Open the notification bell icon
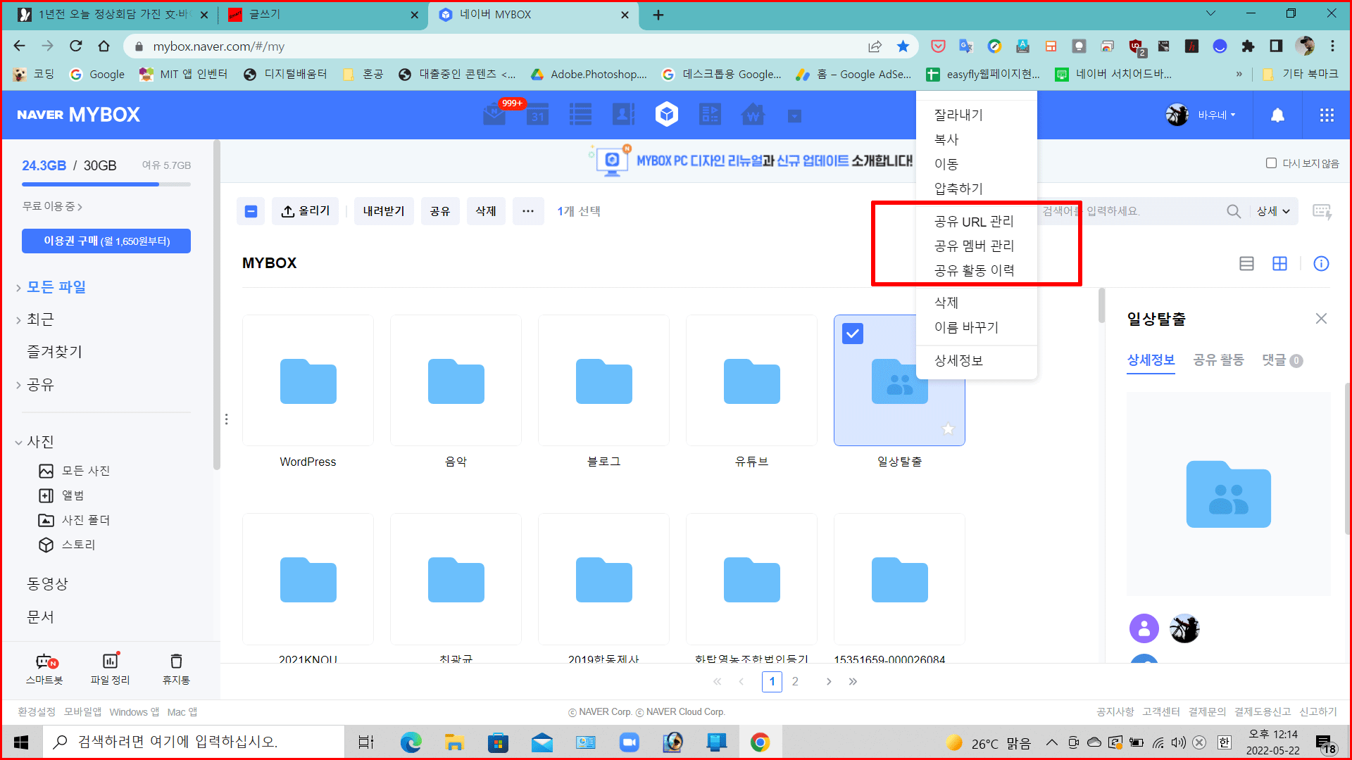The width and height of the screenshot is (1352, 760). point(1277,115)
